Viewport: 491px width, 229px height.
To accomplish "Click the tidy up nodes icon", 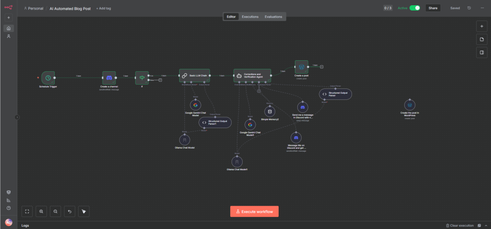I will tap(84, 211).
